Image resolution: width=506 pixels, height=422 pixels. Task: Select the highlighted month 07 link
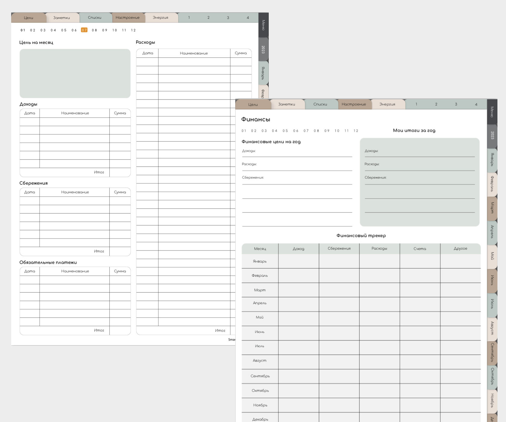84,30
